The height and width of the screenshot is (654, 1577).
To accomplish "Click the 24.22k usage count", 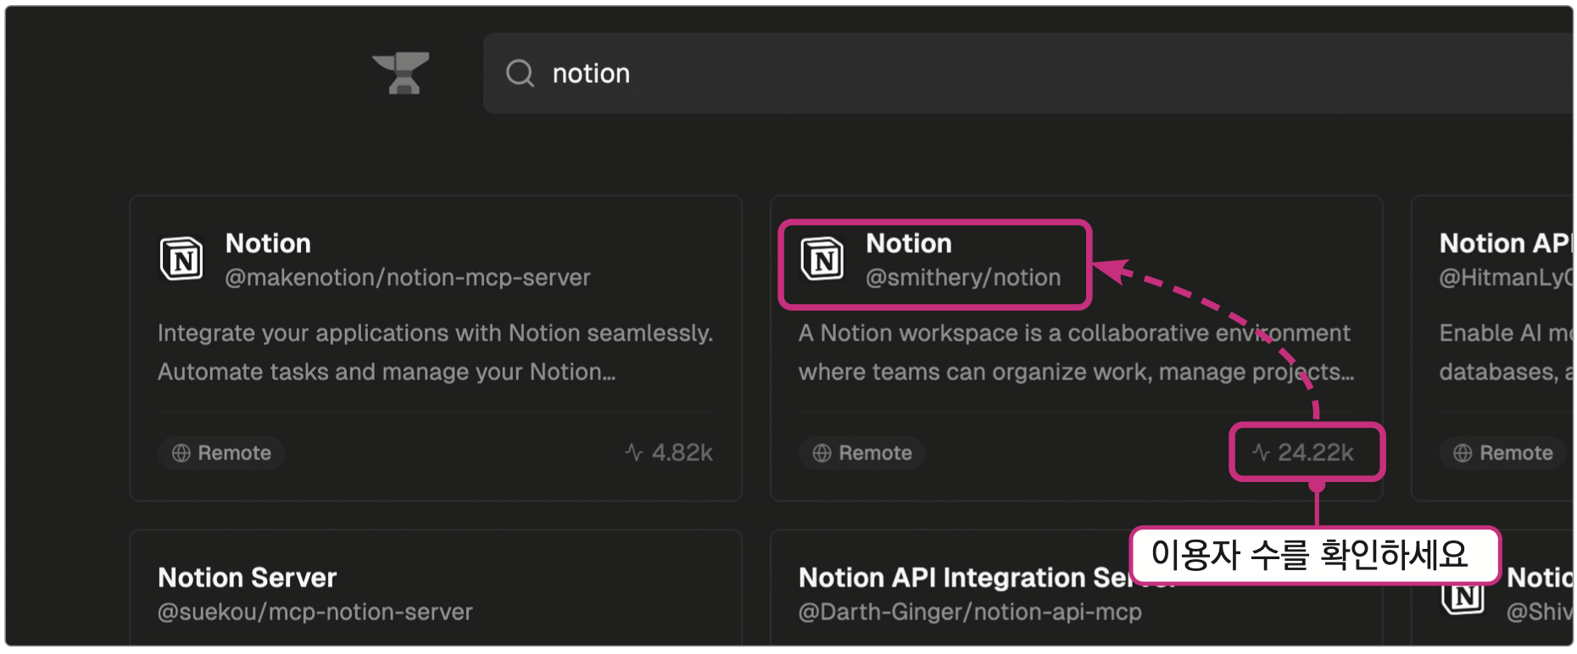I will point(1316,453).
